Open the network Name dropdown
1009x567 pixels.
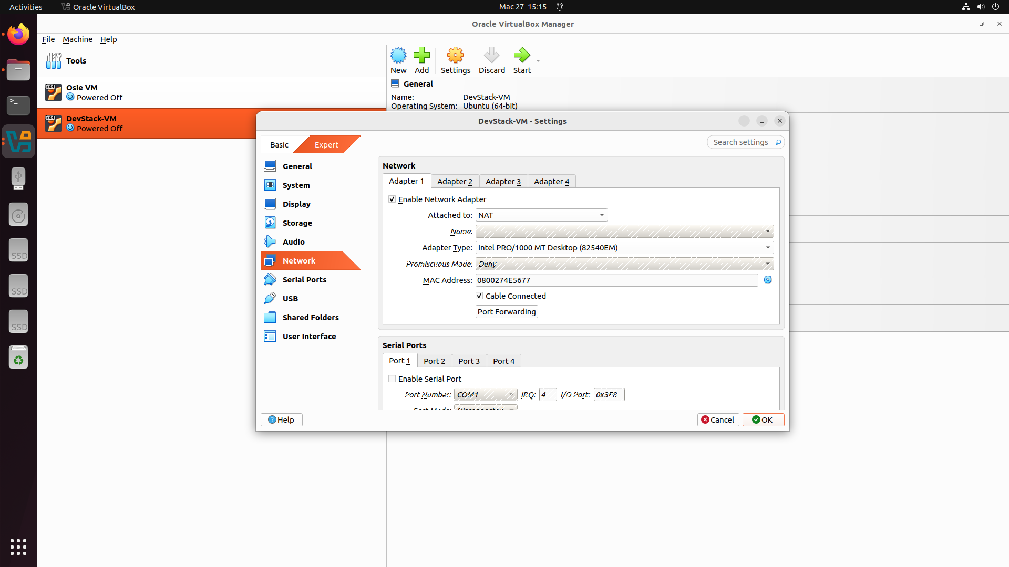[624, 232]
